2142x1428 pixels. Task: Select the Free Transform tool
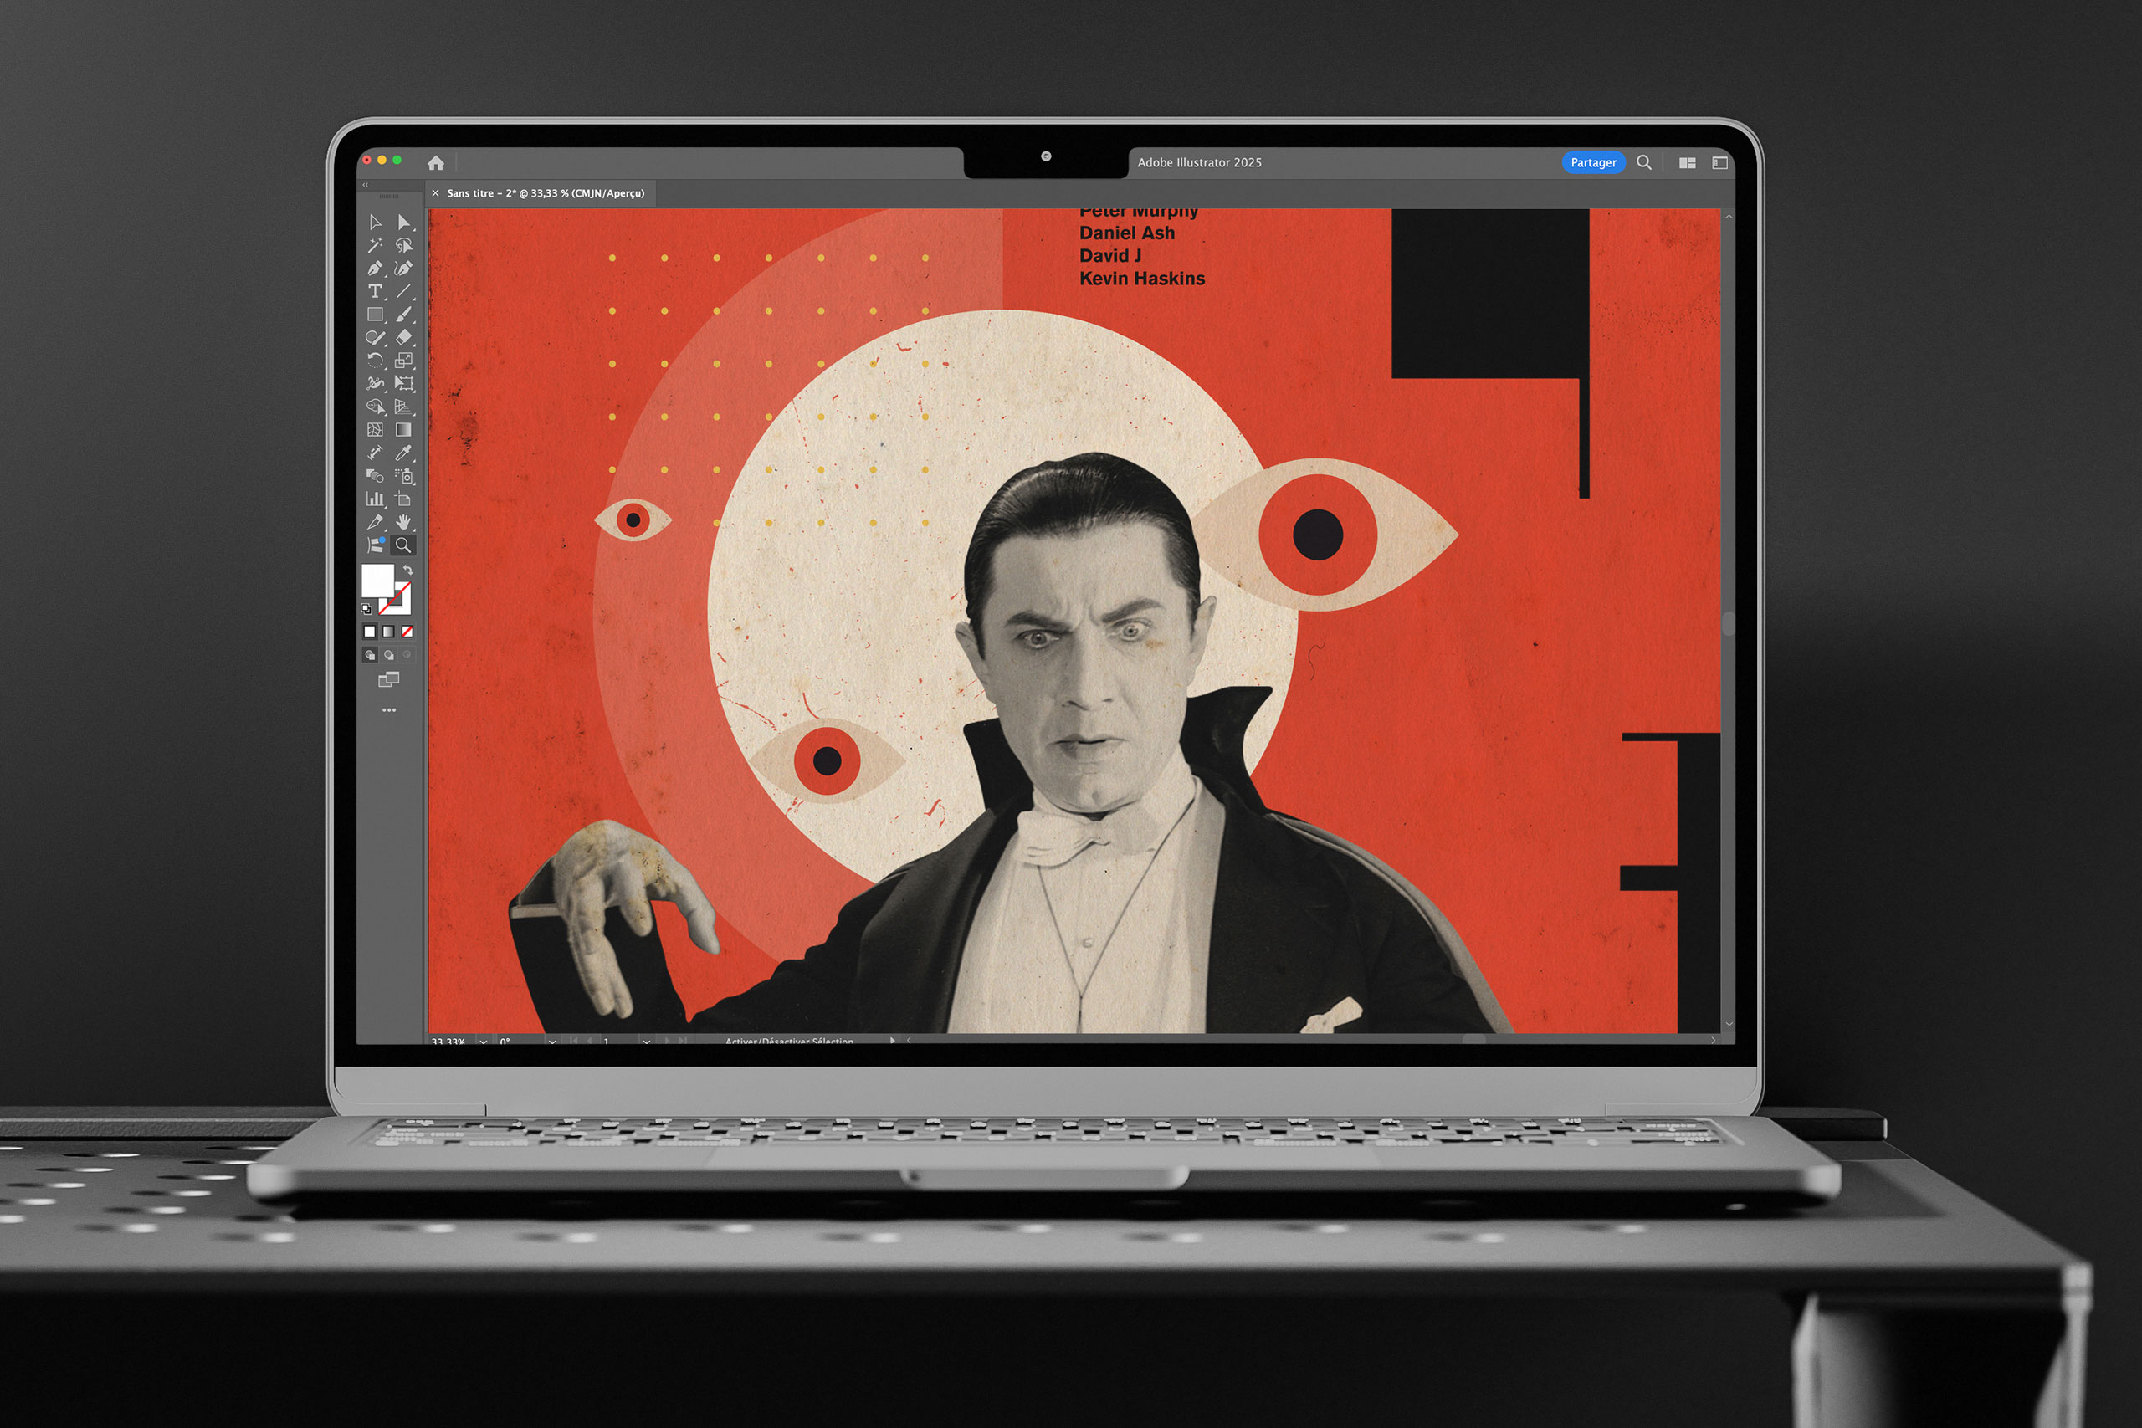pyautogui.click(x=403, y=383)
